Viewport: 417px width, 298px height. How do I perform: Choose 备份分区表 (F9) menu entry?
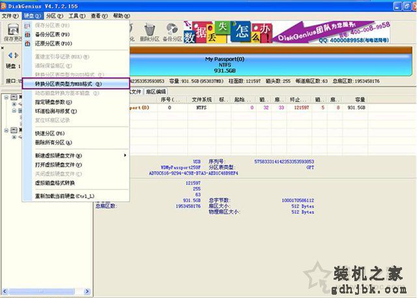point(76,35)
